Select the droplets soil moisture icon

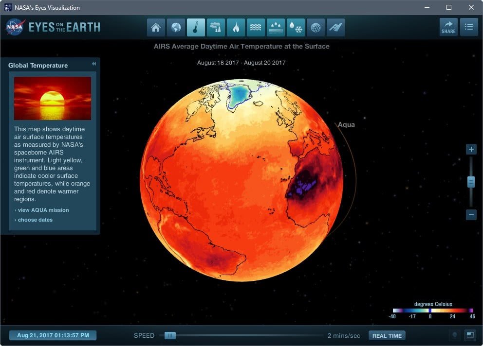[276, 27]
